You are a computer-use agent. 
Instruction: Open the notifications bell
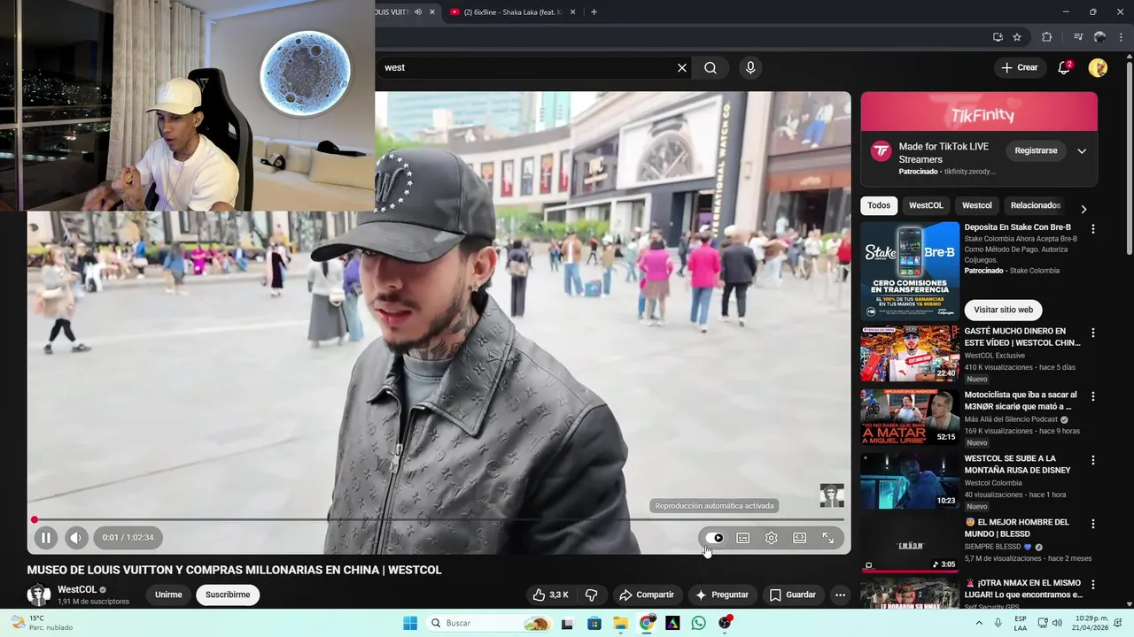tap(1065, 67)
